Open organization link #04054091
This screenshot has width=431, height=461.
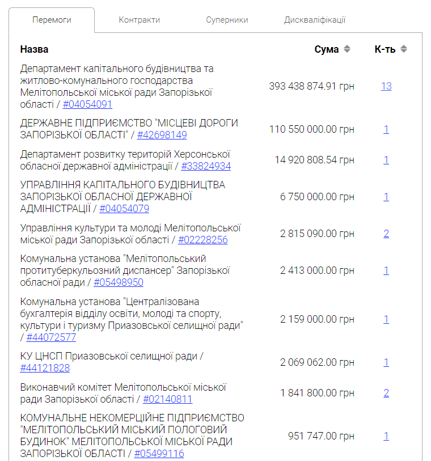[87, 104]
